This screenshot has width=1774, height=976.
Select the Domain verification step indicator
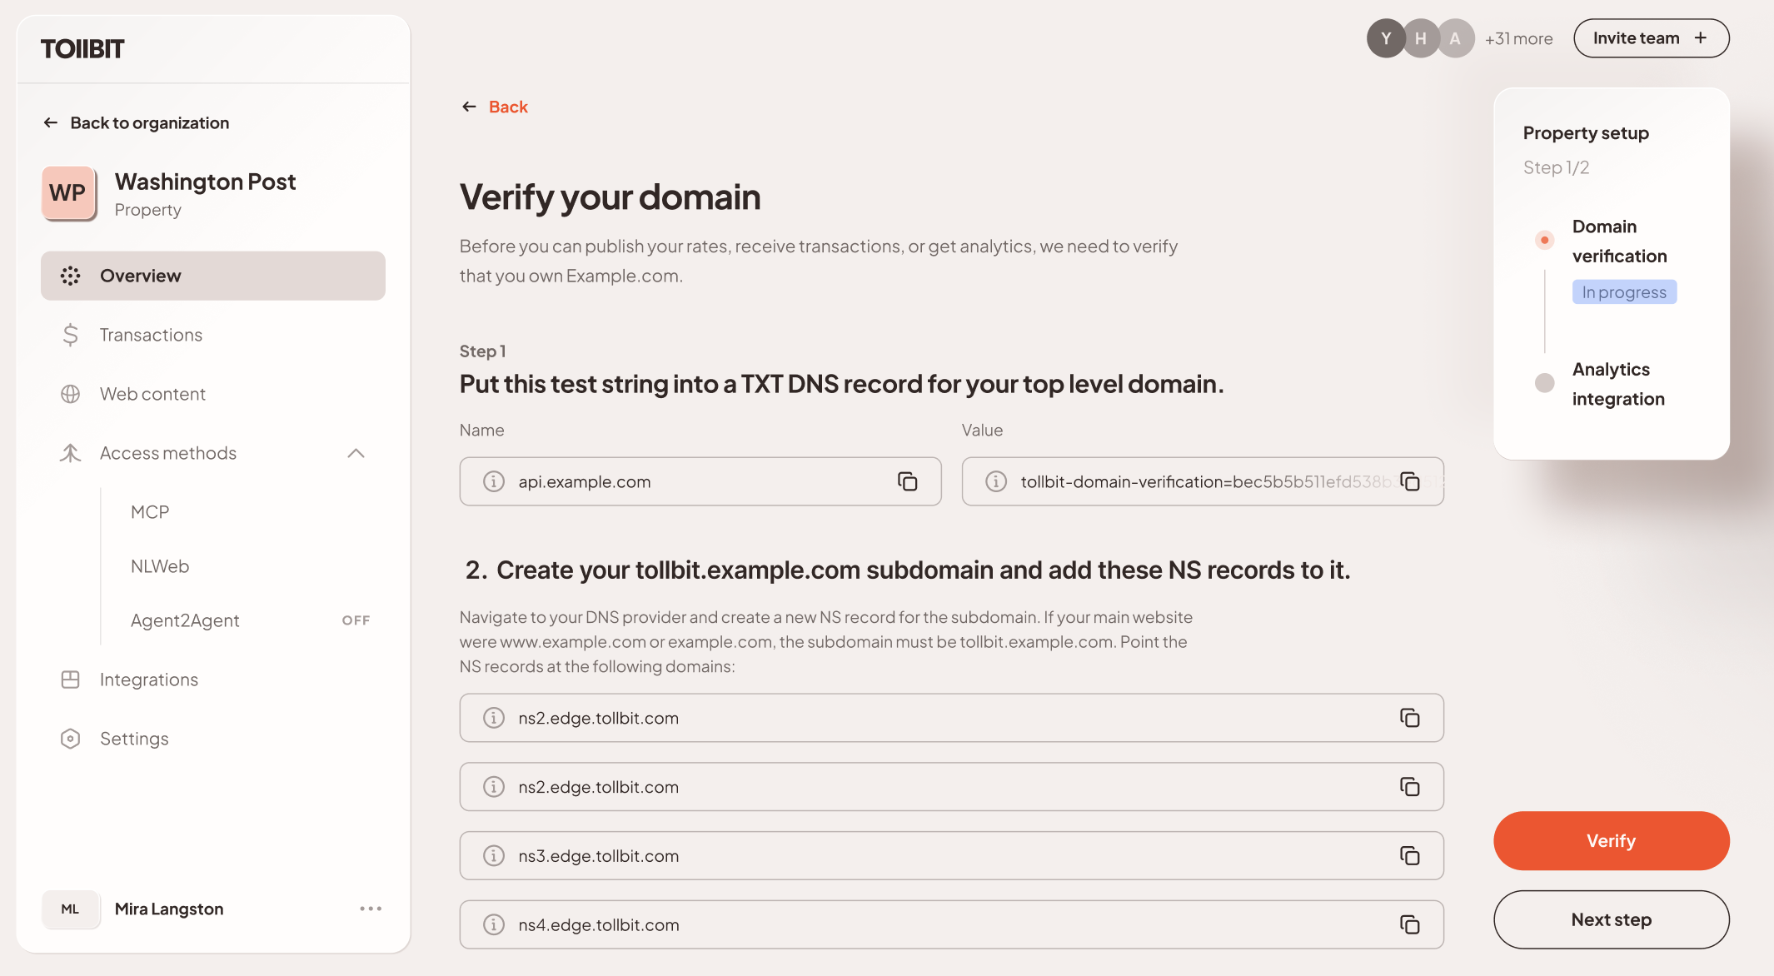(x=1545, y=240)
